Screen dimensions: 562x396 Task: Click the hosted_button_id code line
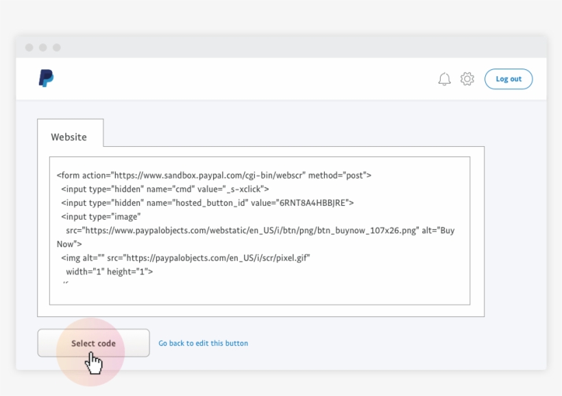pos(207,202)
